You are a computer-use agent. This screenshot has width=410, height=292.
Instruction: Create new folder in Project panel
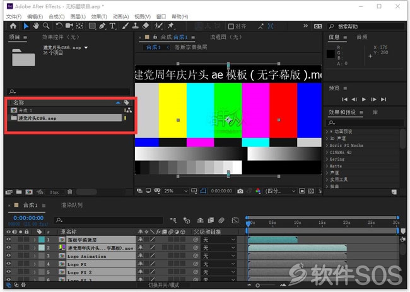pos(19,192)
